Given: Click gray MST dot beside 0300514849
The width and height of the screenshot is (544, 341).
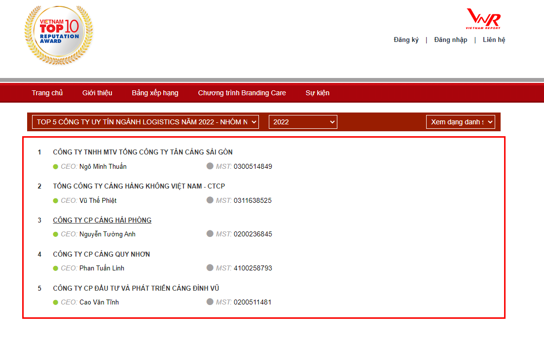Looking at the screenshot, I should tap(210, 166).
